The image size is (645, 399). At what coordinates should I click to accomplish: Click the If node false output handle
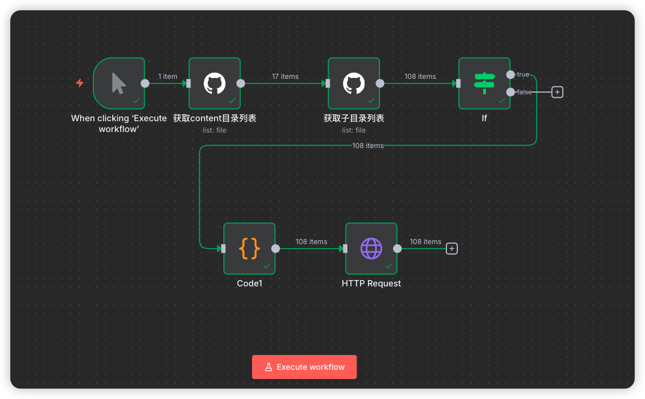tap(511, 92)
